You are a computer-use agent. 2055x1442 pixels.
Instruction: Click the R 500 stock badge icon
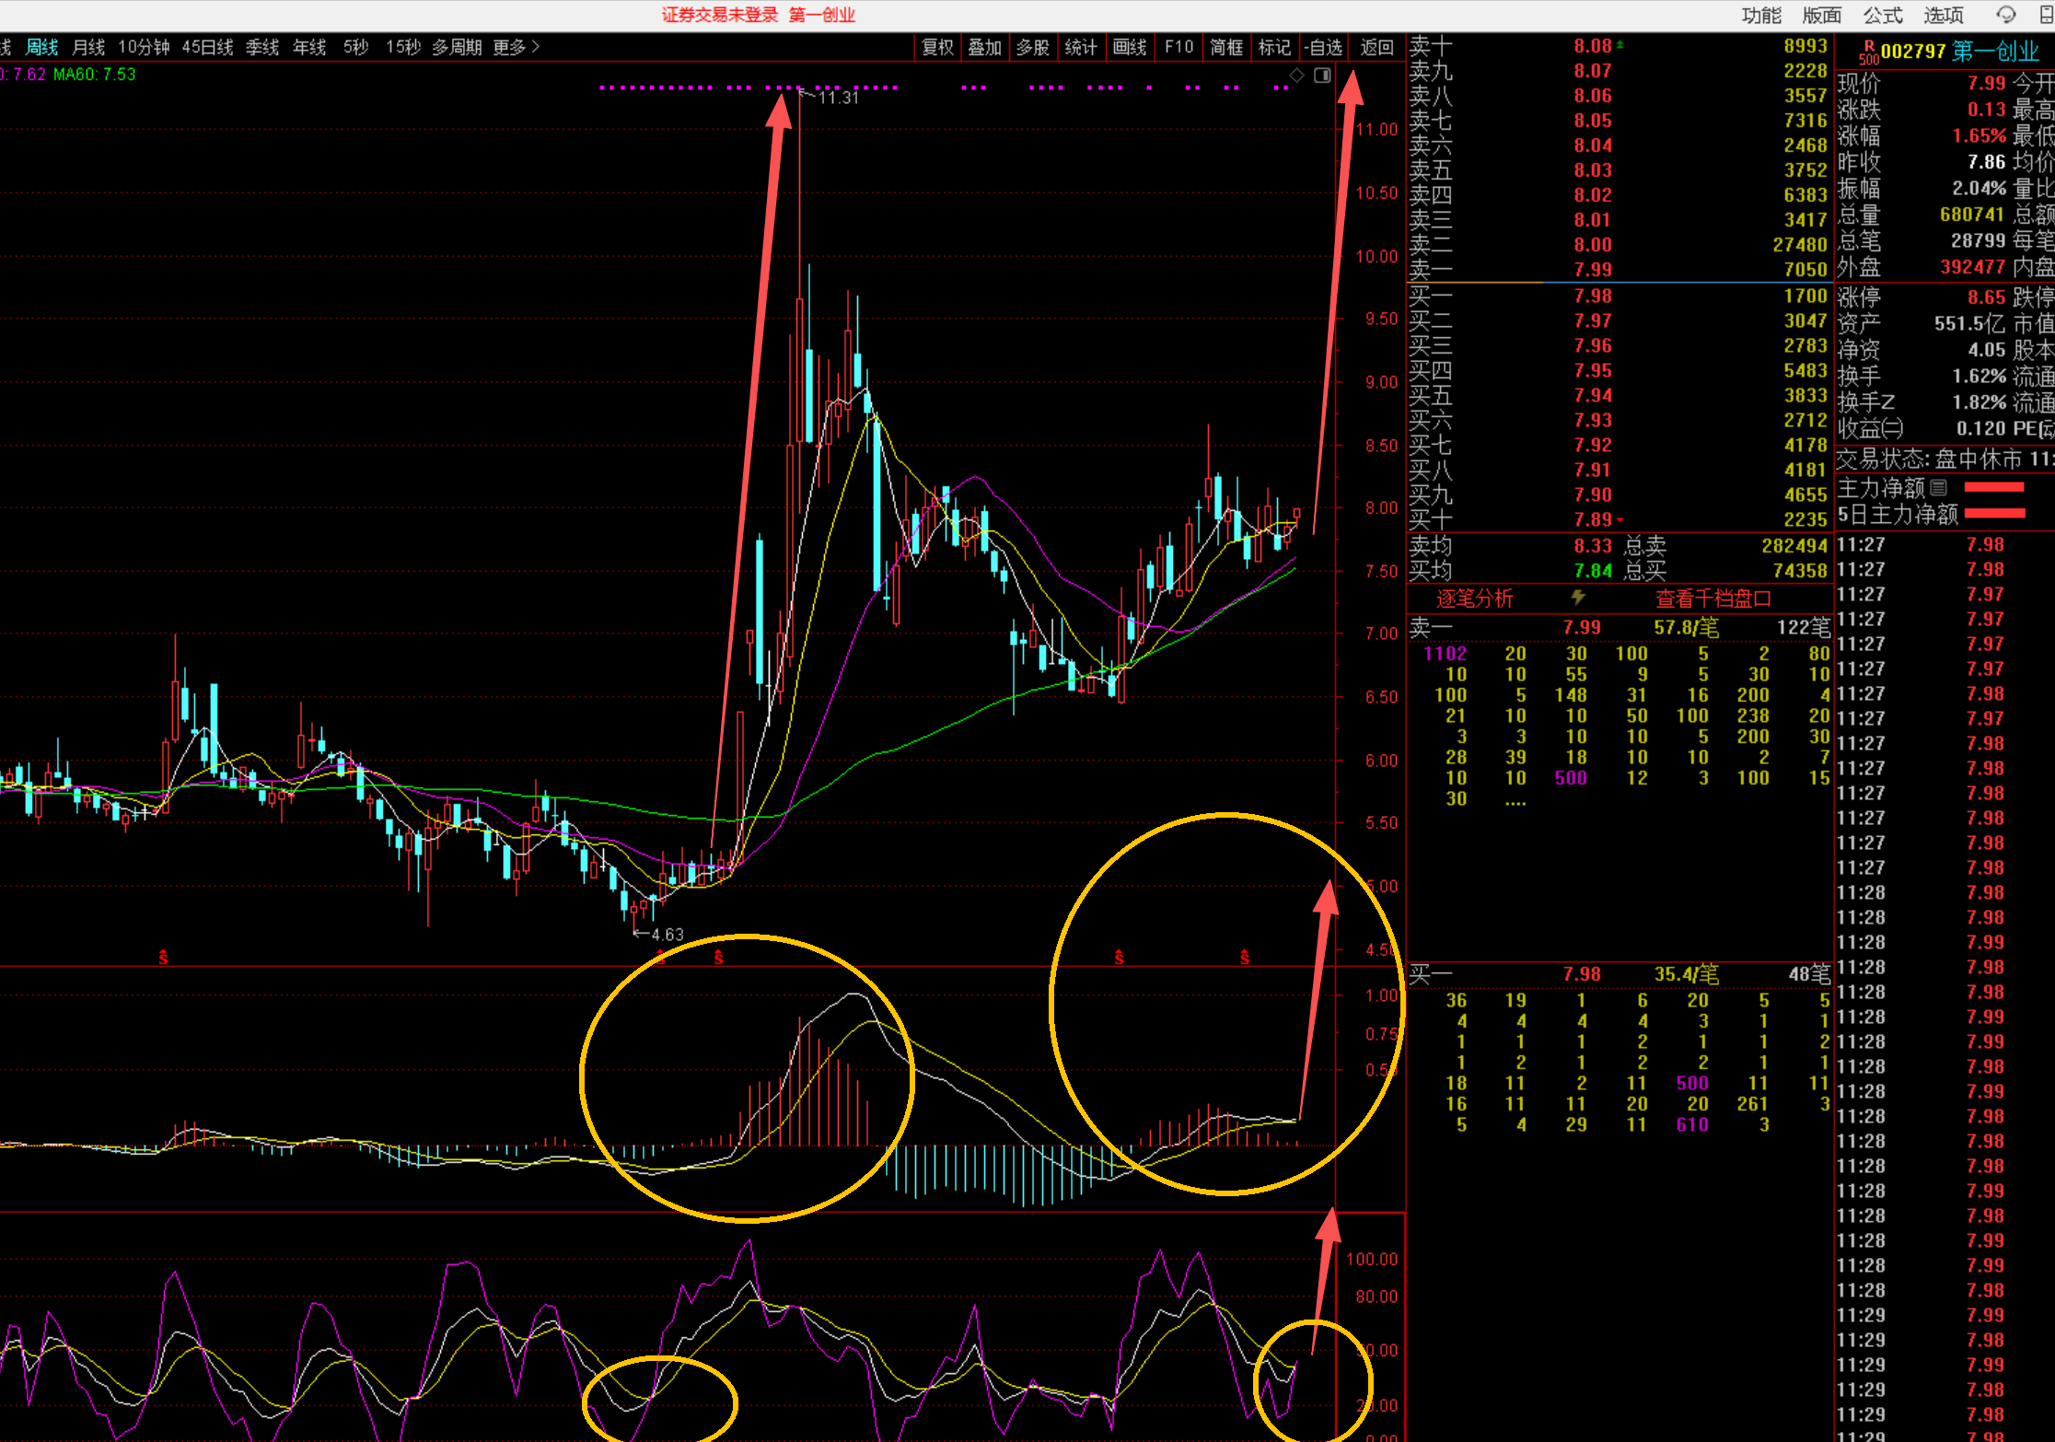point(1868,52)
